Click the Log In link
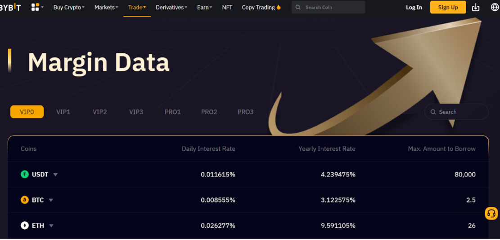This screenshot has height=240, width=500. tap(414, 7)
